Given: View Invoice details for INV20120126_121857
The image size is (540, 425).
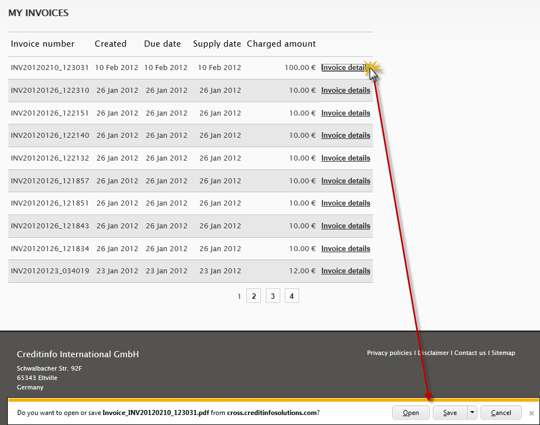Looking at the screenshot, I should coord(345,181).
